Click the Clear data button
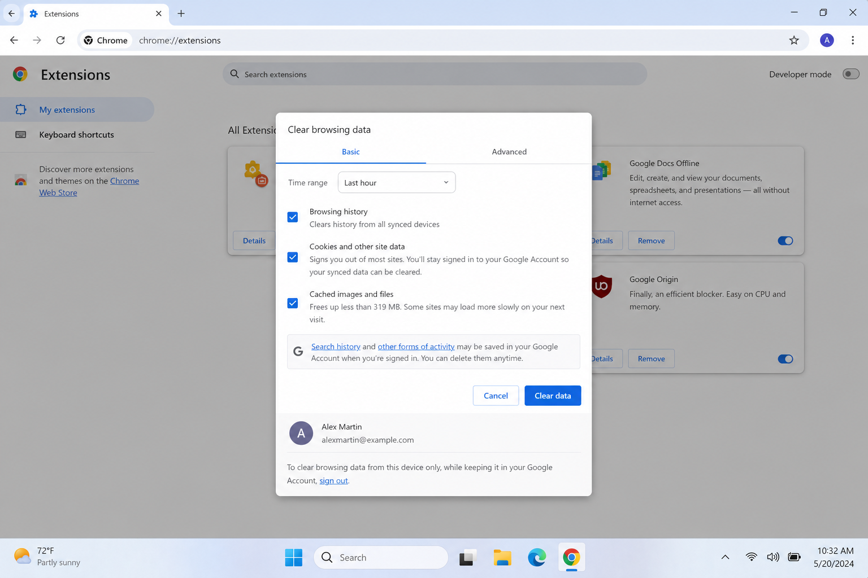 pos(552,396)
